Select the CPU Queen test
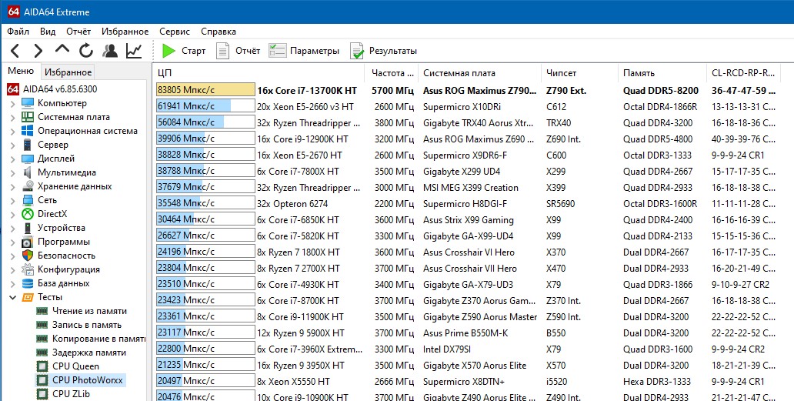Screen dimensions: 794x401 [x=75, y=366]
